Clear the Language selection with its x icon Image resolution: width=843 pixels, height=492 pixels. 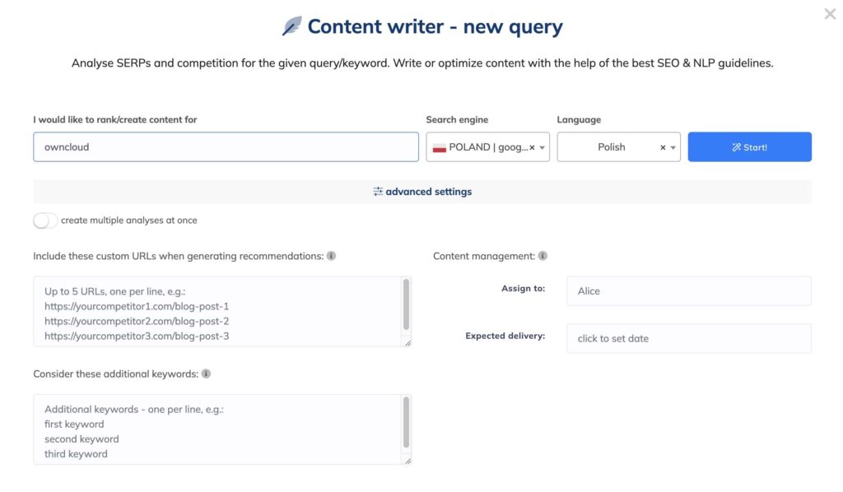[x=663, y=147]
